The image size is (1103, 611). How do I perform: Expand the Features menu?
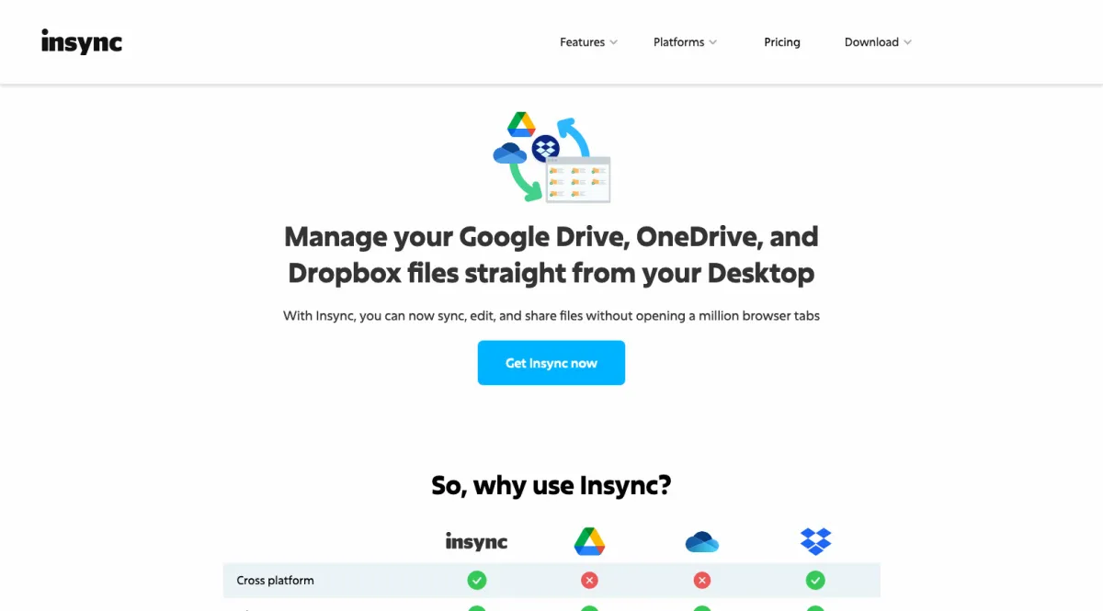point(588,42)
